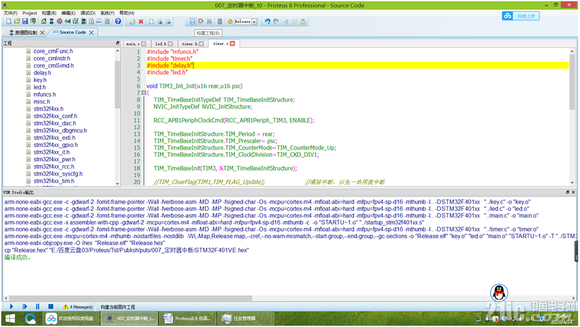The image size is (580, 327).
Task: Select mfuncs.h in project tree
Action: 45,94
